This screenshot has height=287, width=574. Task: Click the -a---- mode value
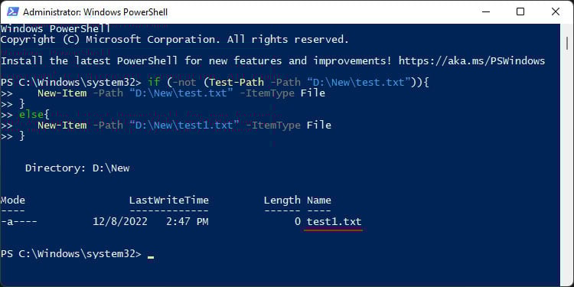18,221
